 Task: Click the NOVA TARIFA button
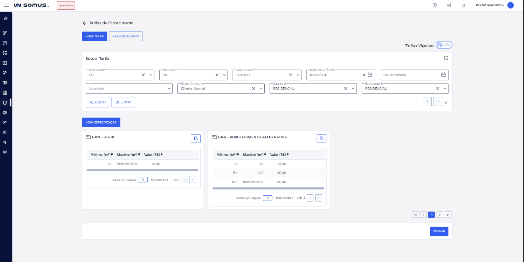tap(95, 36)
